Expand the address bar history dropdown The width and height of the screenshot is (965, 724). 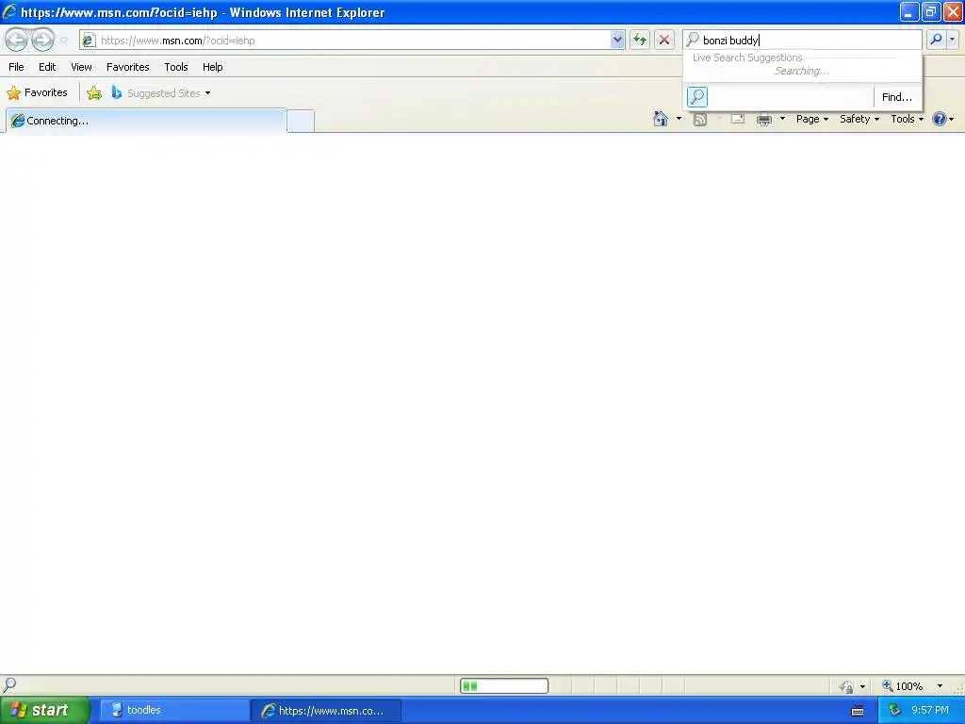coord(617,40)
